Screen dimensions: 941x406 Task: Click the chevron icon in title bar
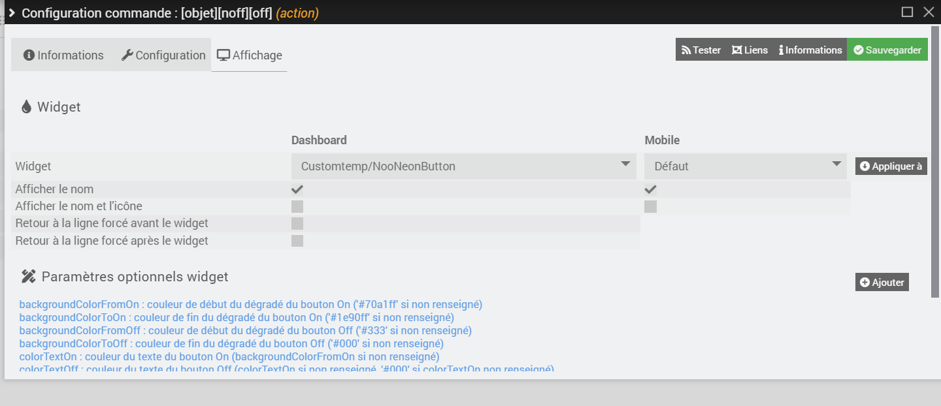coord(12,12)
